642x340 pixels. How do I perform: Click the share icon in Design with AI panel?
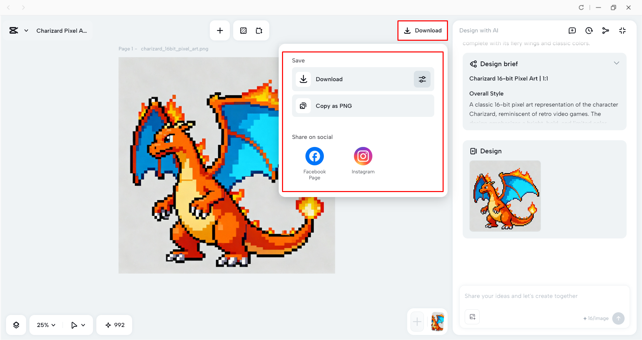pyautogui.click(x=606, y=30)
